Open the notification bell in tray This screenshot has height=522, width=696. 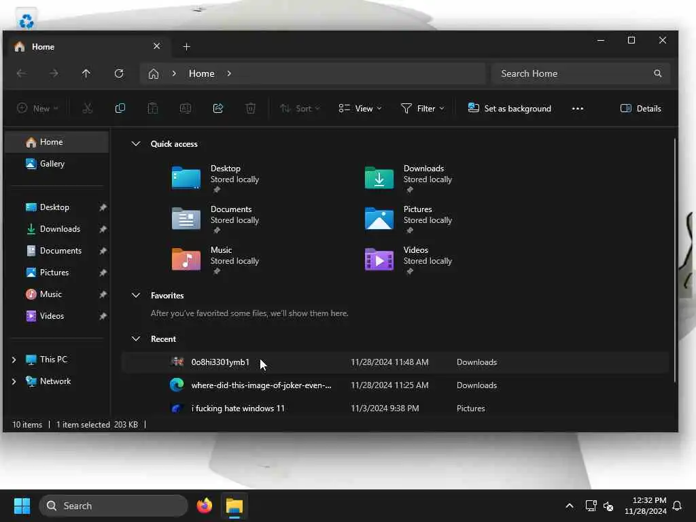pyautogui.click(x=678, y=506)
